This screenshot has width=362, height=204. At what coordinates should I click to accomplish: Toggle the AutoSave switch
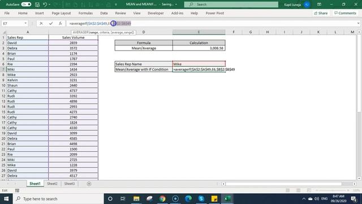(x=26, y=5)
